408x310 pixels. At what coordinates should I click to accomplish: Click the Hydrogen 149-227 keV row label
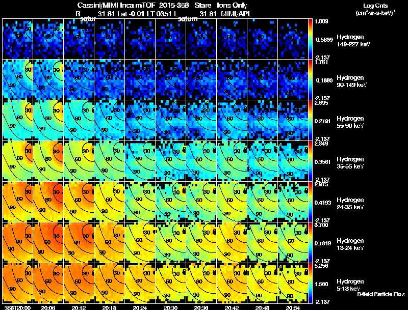(x=353, y=41)
